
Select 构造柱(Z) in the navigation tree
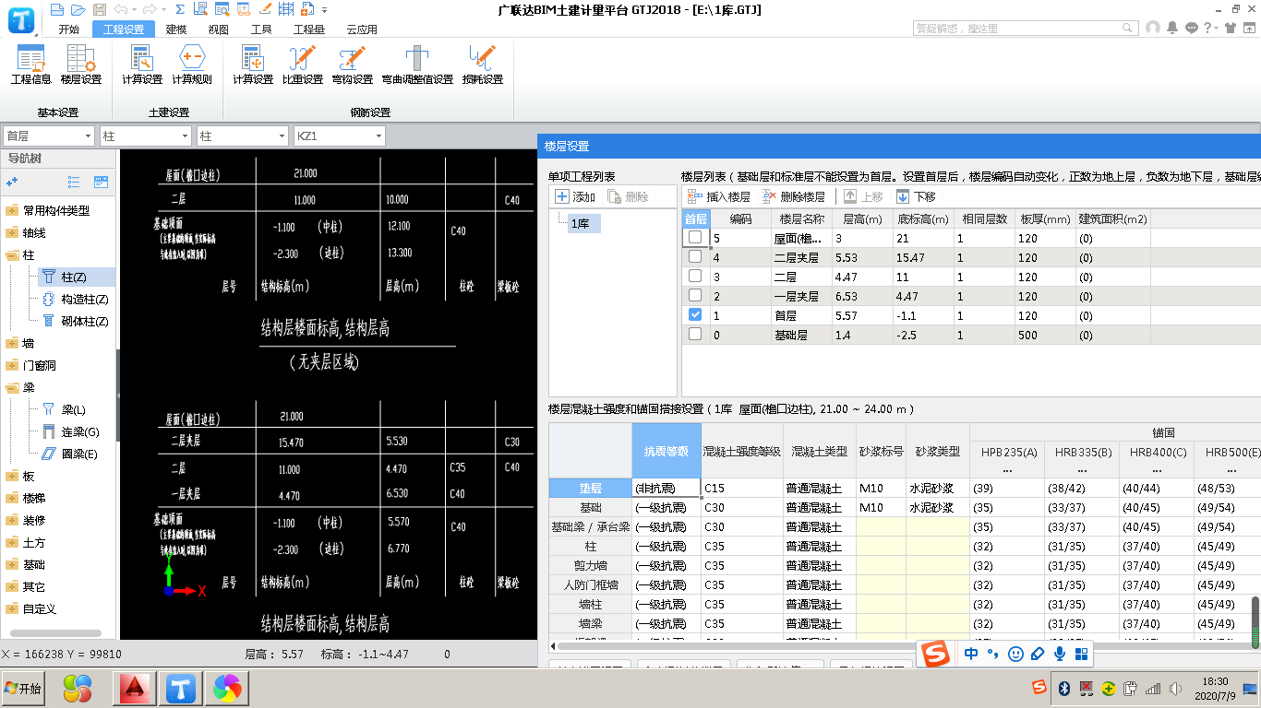click(85, 299)
